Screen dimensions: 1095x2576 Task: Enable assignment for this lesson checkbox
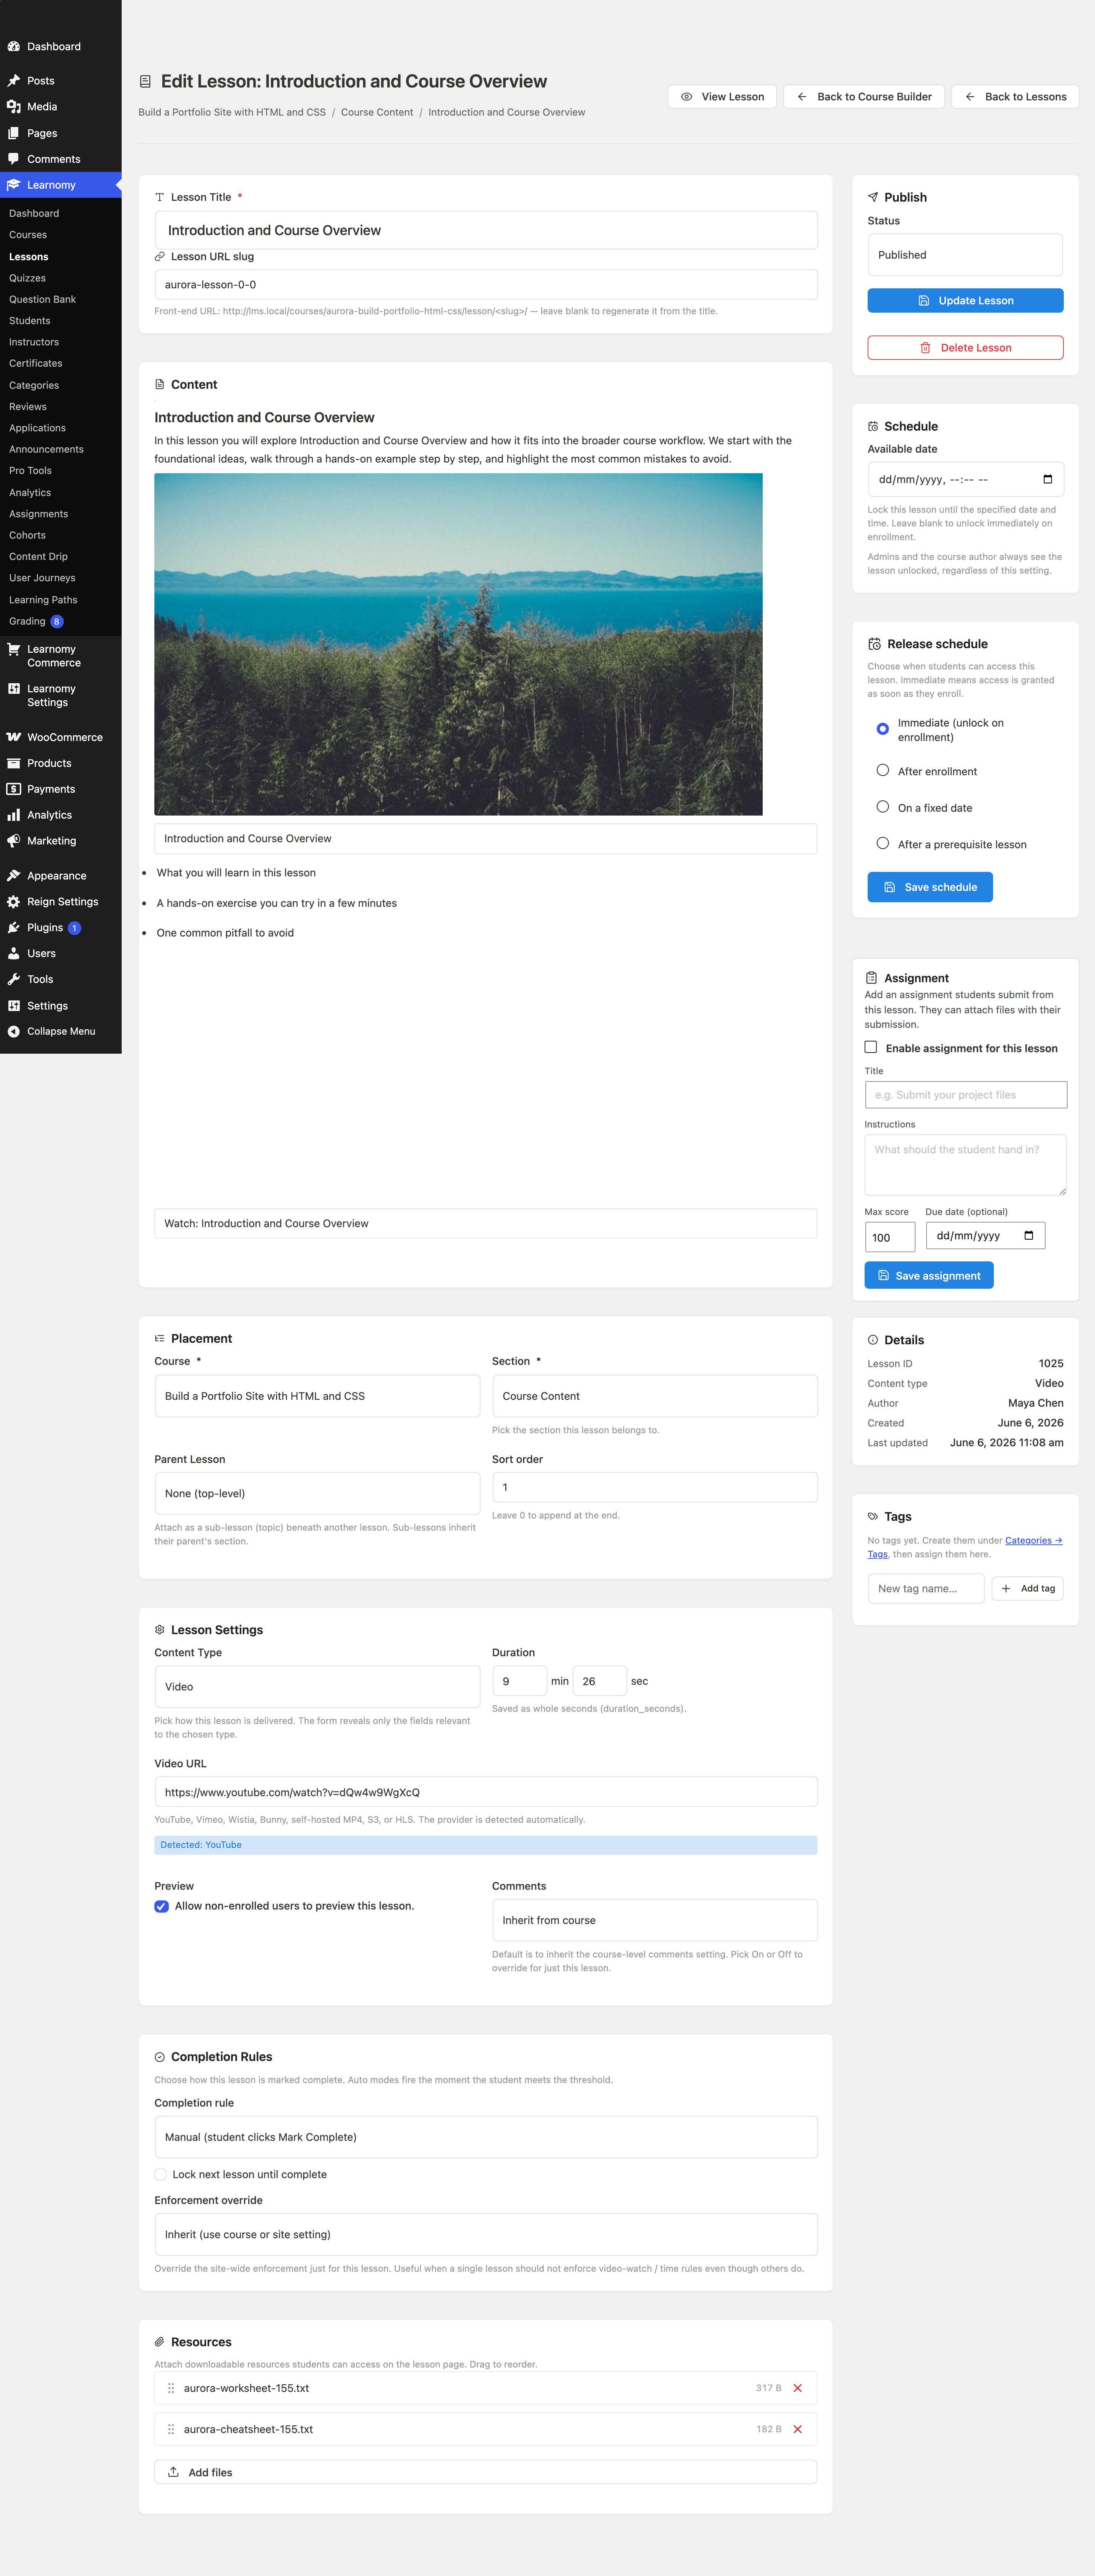pyautogui.click(x=870, y=1047)
